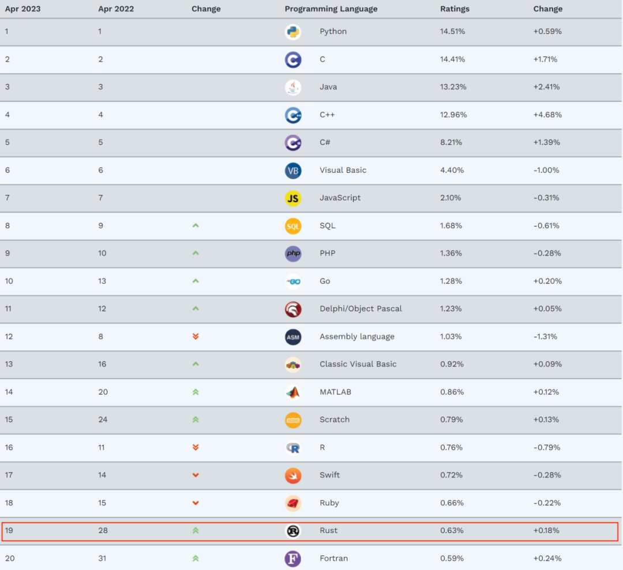
Task: Click the MATLAB logo icon
Action: tap(293, 392)
